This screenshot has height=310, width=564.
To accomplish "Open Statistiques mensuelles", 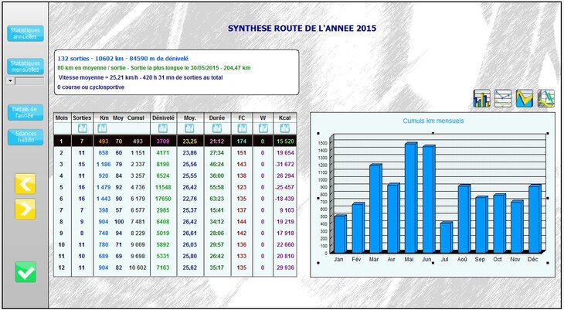I will click(x=25, y=66).
